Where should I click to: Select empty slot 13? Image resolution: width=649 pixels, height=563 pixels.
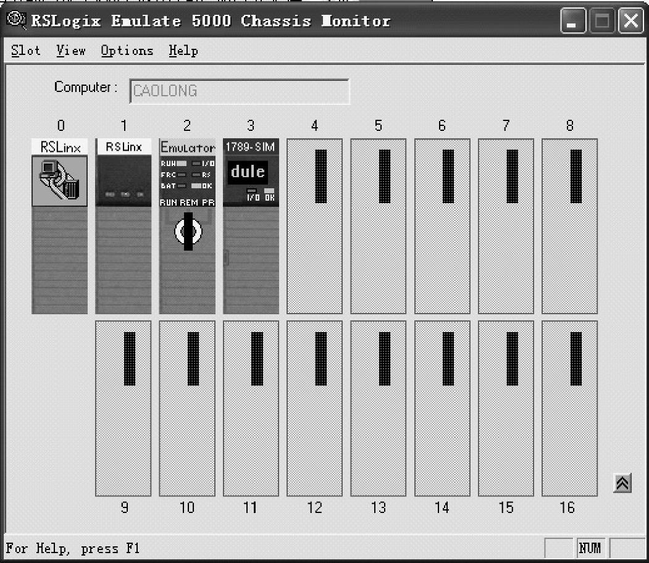379,408
